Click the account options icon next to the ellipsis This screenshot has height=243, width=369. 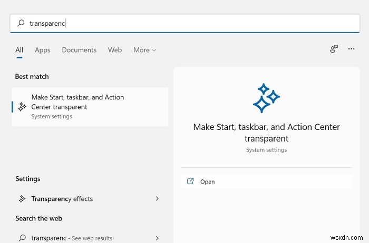pos(334,49)
